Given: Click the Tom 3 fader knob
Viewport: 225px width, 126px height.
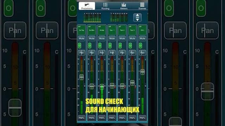Looking at the screenshot, I should (132, 83).
